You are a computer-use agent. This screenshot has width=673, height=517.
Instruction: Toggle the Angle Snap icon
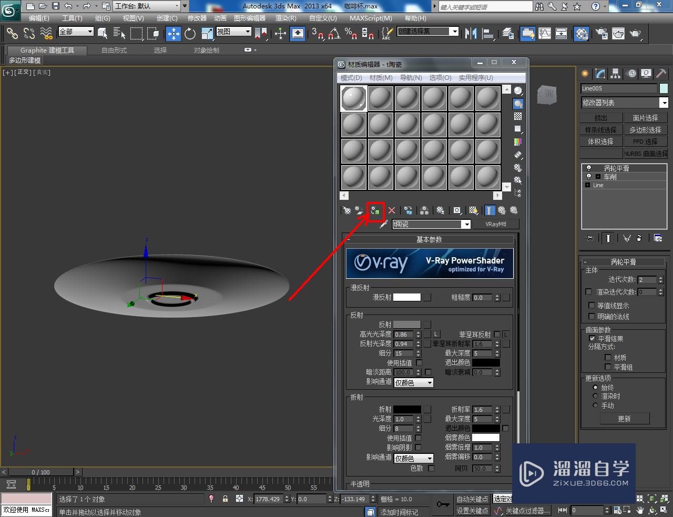click(x=334, y=34)
